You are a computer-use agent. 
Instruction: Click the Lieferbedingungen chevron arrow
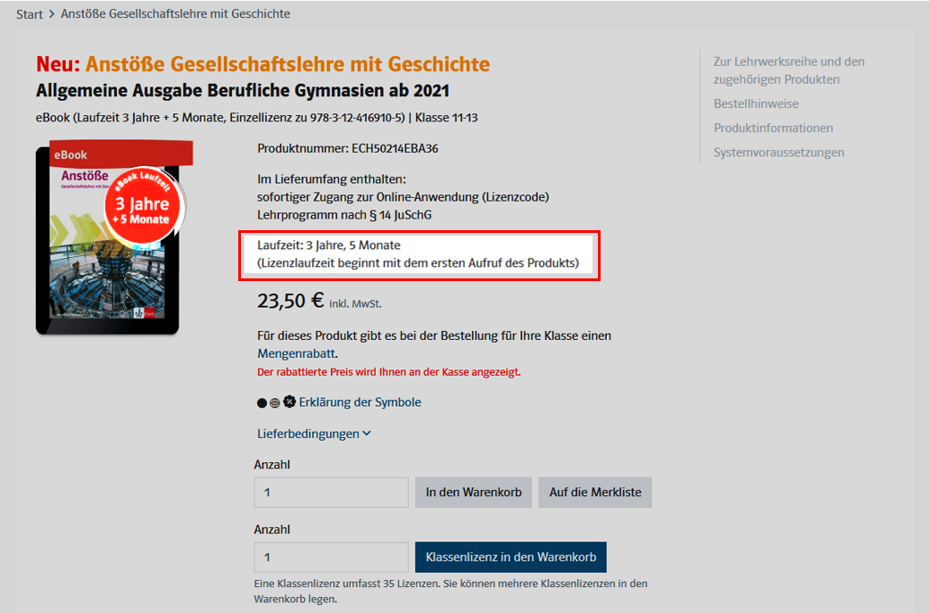coord(367,434)
